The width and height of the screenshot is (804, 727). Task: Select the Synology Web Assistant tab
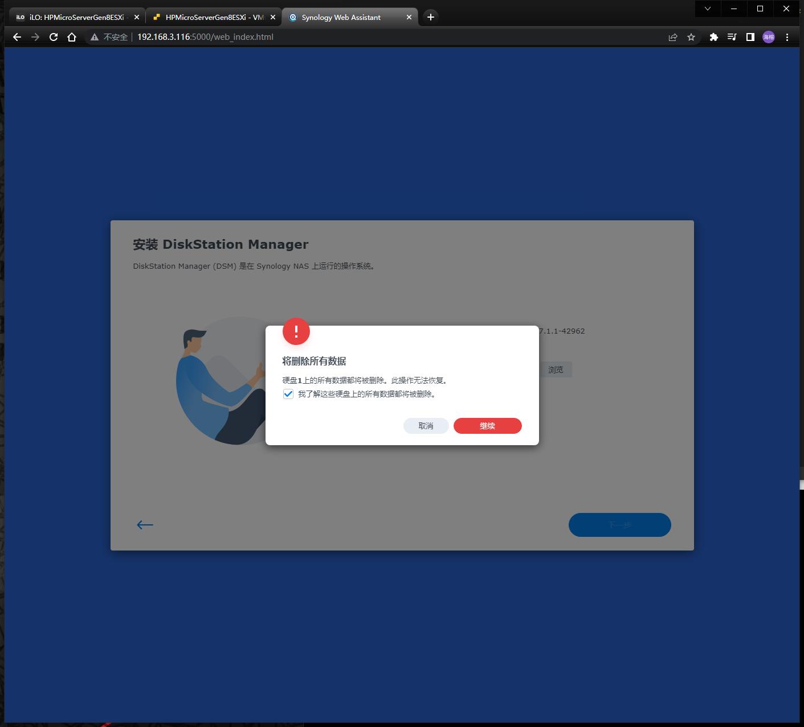350,17
